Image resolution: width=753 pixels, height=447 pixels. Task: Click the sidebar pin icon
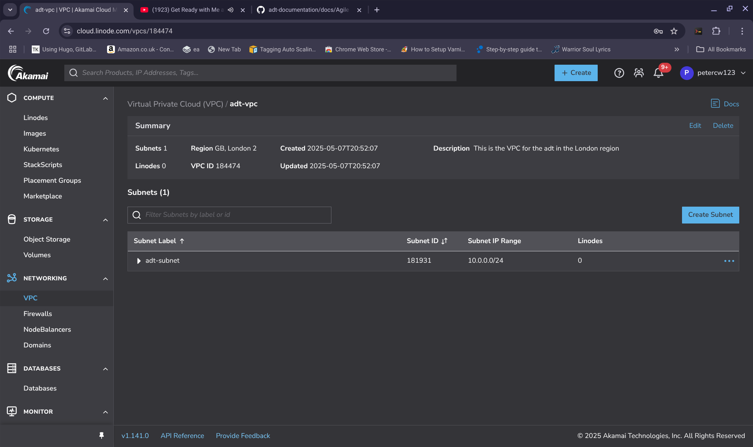[102, 436]
